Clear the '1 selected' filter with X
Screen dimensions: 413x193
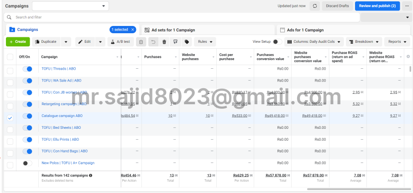[x=133, y=30]
